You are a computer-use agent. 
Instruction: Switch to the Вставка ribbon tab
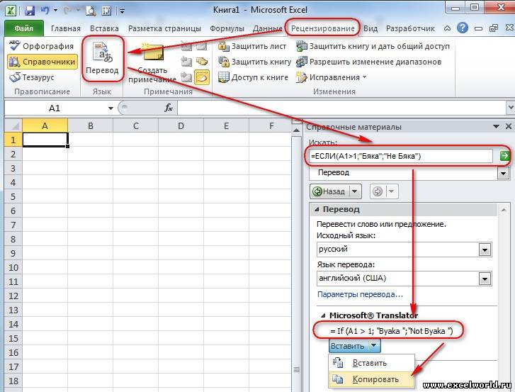pyautogui.click(x=104, y=28)
